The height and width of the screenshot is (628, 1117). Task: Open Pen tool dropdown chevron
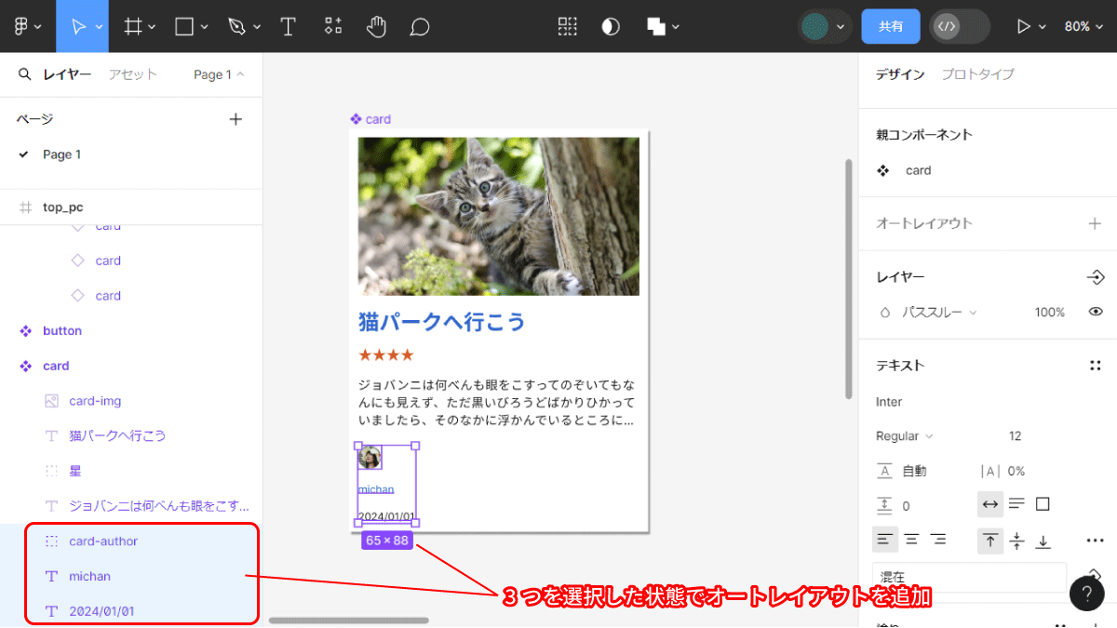click(257, 28)
